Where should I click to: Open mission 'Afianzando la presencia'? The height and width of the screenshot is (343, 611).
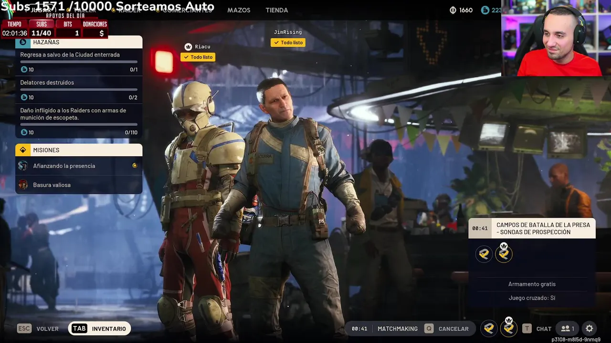(x=79, y=166)
